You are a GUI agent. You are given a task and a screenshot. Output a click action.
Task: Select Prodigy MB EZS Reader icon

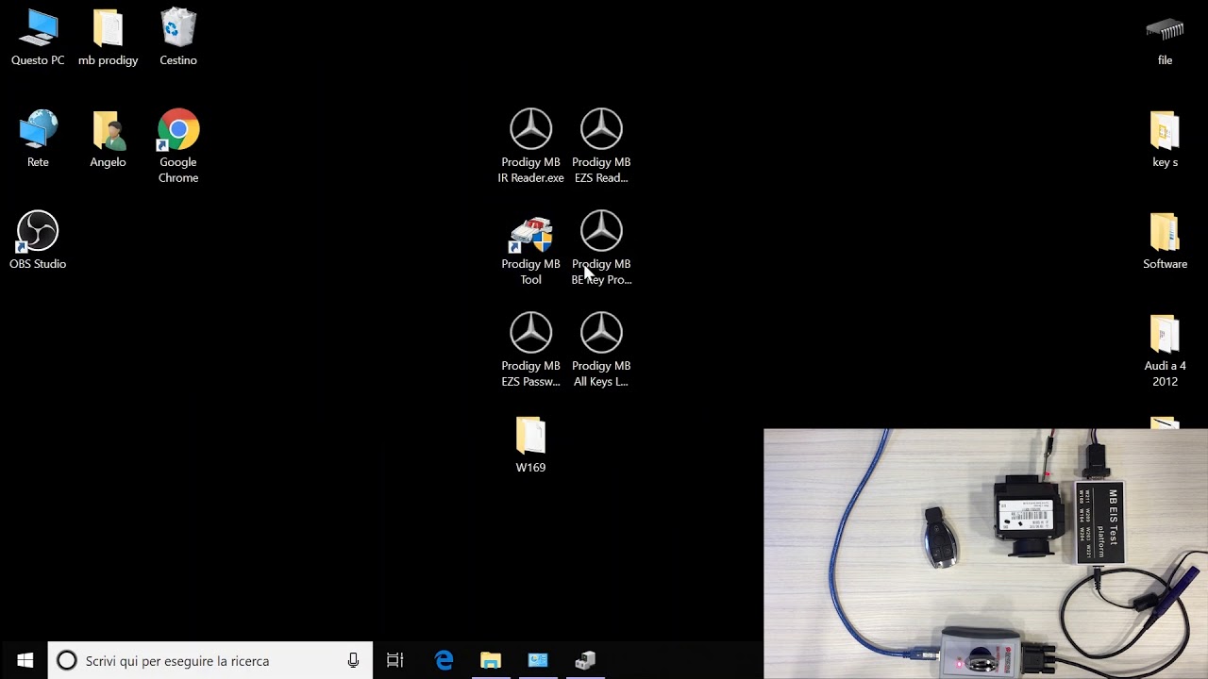[601, 146]
